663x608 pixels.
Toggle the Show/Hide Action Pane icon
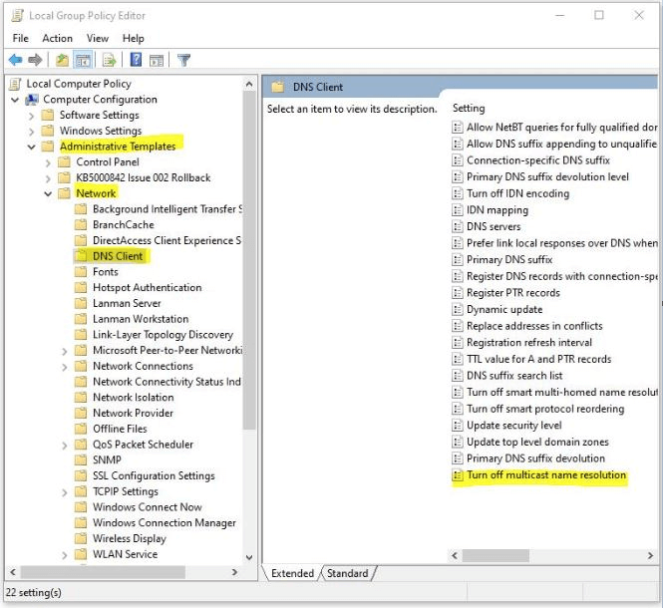click(x=157, y=61)
